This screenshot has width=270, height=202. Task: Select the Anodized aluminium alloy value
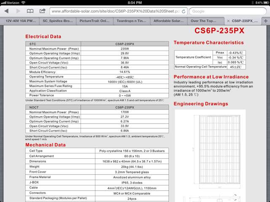[x=132, y=177]
